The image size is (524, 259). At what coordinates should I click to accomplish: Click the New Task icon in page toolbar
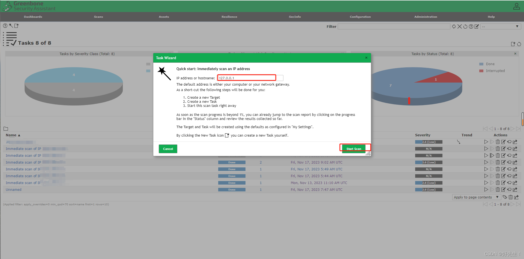(16, 26)
